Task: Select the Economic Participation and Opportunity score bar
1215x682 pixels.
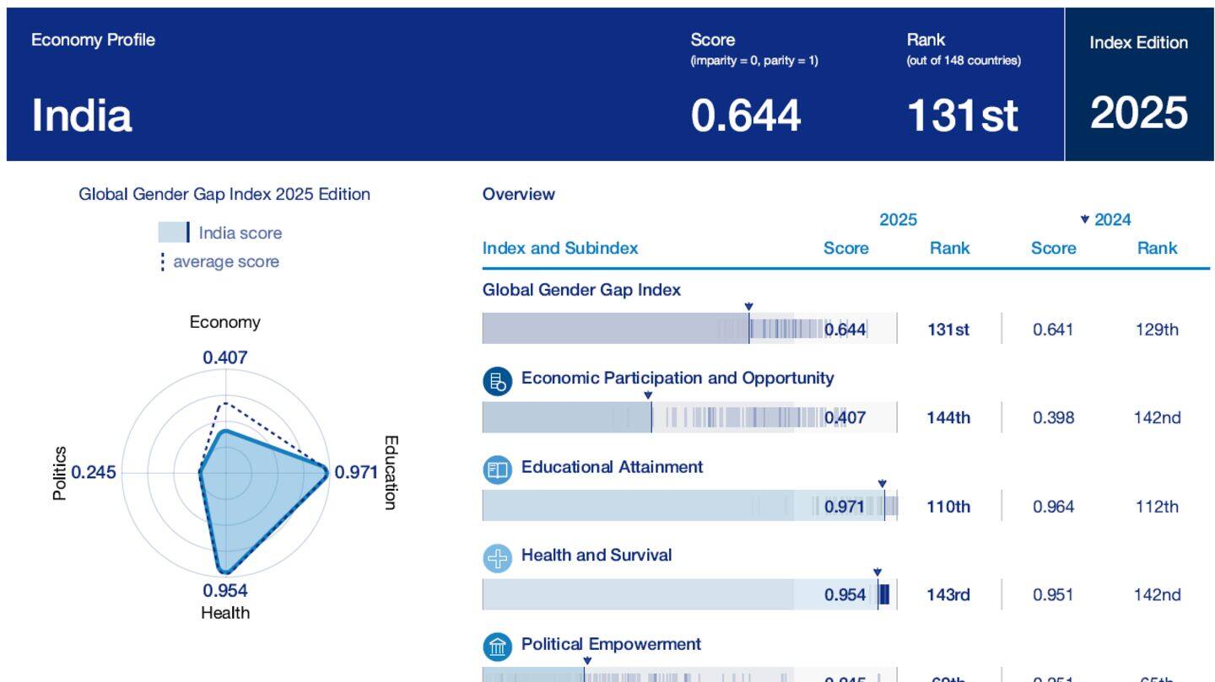Action: (x=689, y=417)
